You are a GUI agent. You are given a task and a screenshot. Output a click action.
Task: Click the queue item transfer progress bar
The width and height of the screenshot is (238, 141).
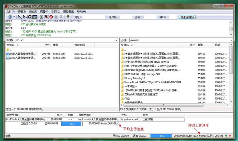click(72, 124)
